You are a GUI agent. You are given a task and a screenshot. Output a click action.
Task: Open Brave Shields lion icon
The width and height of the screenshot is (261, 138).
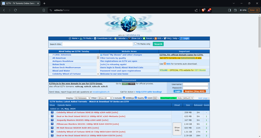(x=203, y=10)
